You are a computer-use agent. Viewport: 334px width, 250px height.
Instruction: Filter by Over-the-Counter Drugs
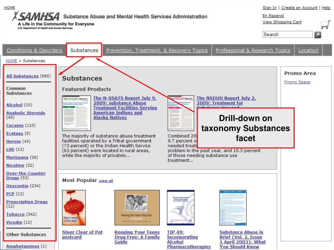click(26, 175)
